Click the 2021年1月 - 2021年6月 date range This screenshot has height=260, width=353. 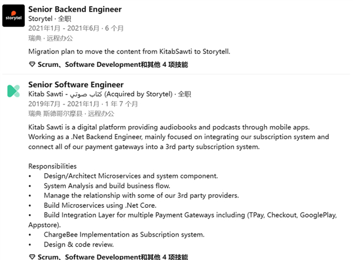click(x=76, y=28)
